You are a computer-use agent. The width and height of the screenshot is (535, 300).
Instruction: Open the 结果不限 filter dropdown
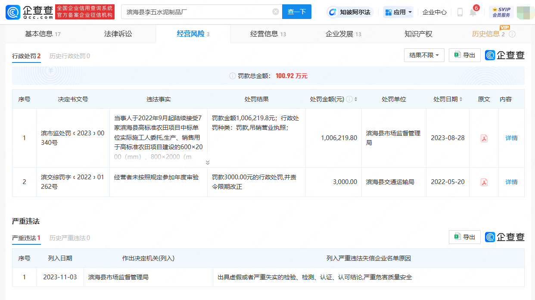[x=424, y=55]
